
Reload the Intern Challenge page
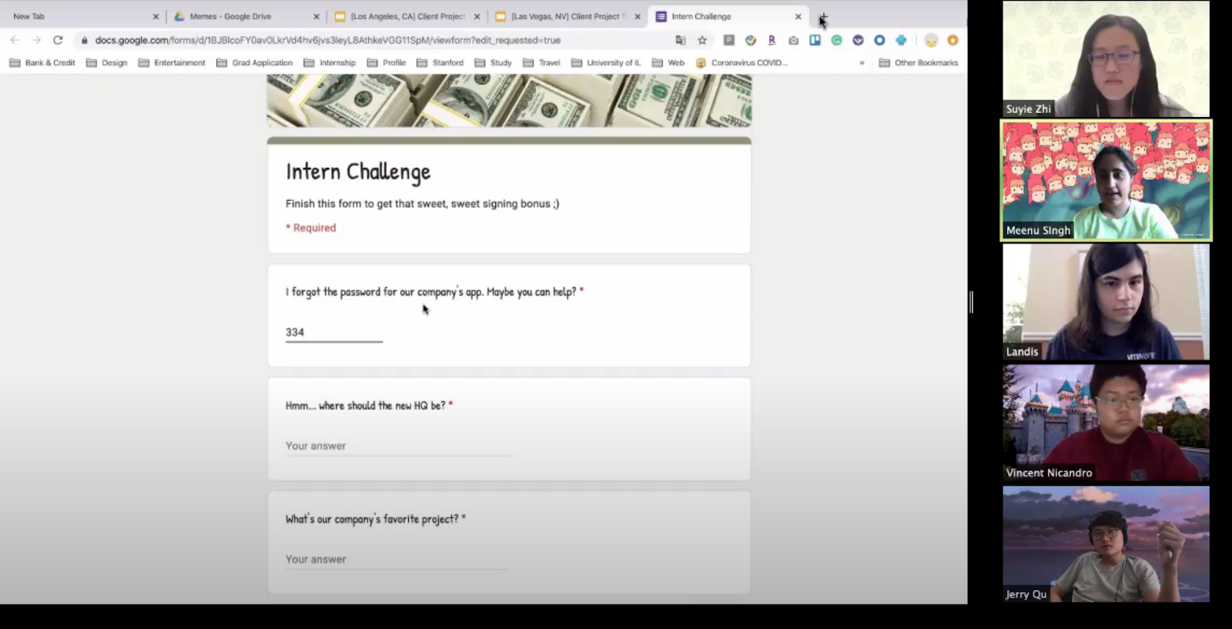point(58,40)
